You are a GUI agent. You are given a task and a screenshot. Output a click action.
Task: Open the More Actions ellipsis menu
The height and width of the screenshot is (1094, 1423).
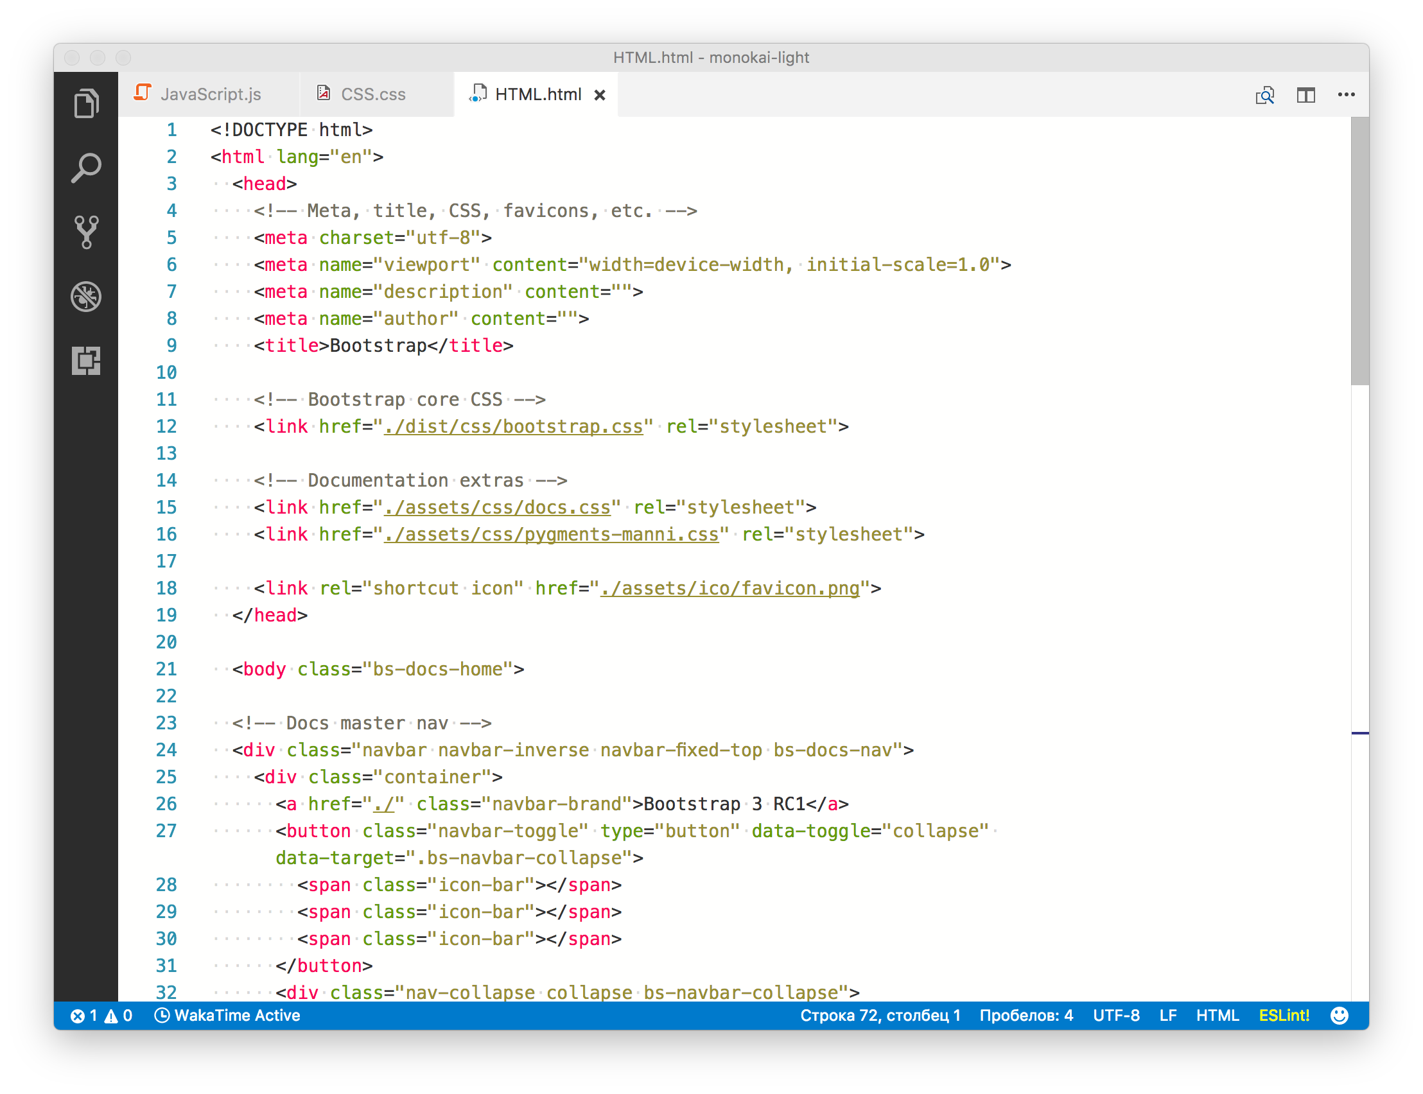tap(1345, 95)
